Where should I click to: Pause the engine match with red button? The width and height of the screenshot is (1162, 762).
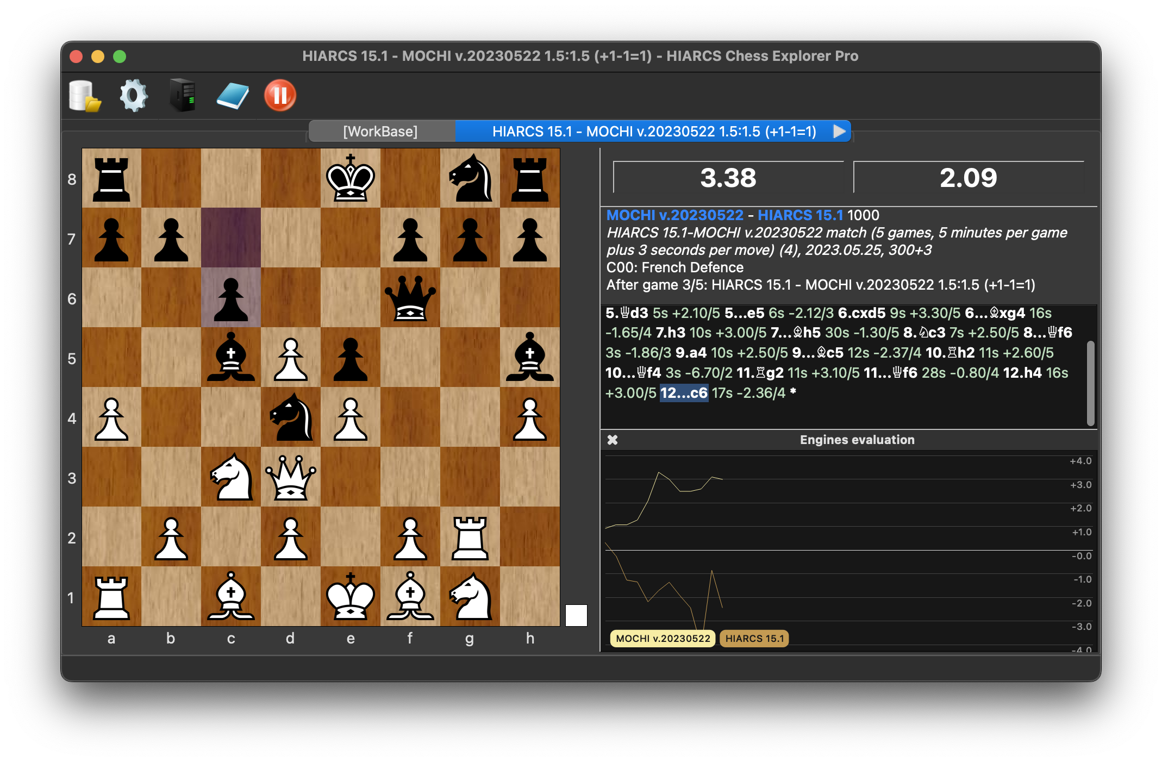pyautogui.click(x=280, y=96)
